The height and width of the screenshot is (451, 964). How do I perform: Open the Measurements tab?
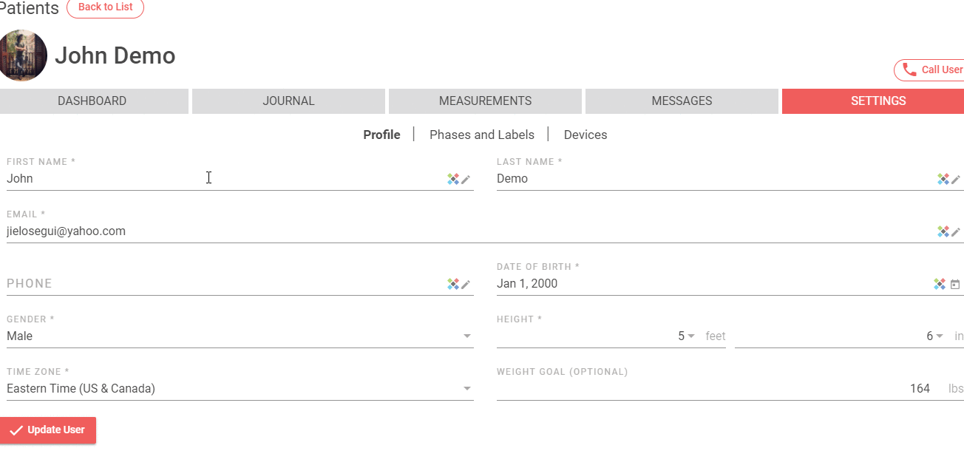tap(485, 101)
